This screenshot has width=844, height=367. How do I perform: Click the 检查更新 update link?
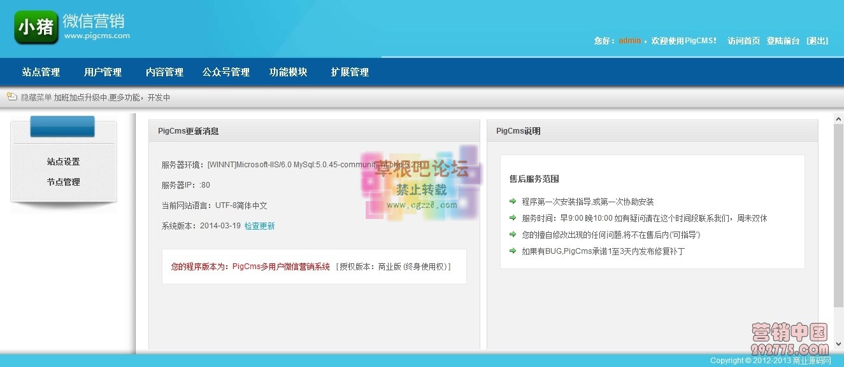click(x=259, y=225)
